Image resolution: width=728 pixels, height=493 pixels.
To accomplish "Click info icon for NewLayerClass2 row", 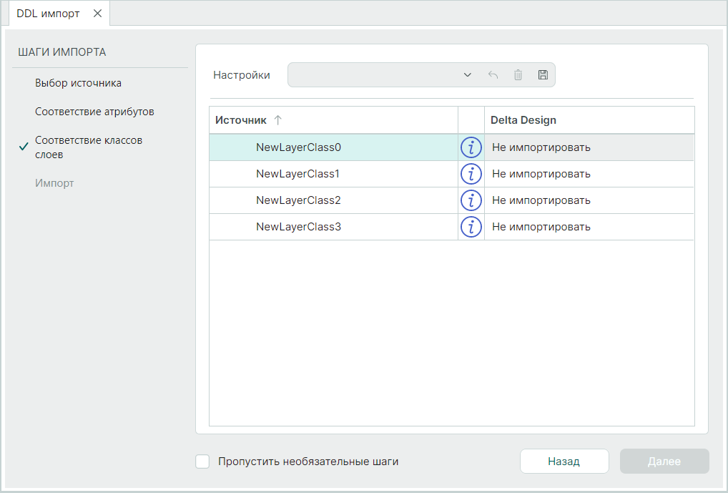I will coord(471,200).
